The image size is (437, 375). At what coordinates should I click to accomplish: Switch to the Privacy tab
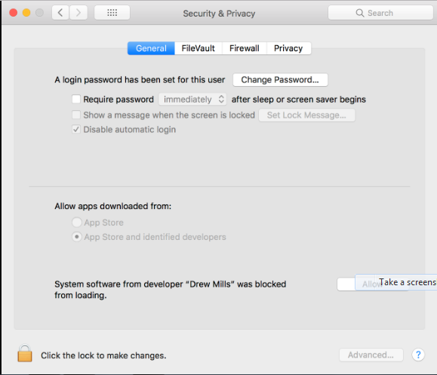(x=288, y=48)
